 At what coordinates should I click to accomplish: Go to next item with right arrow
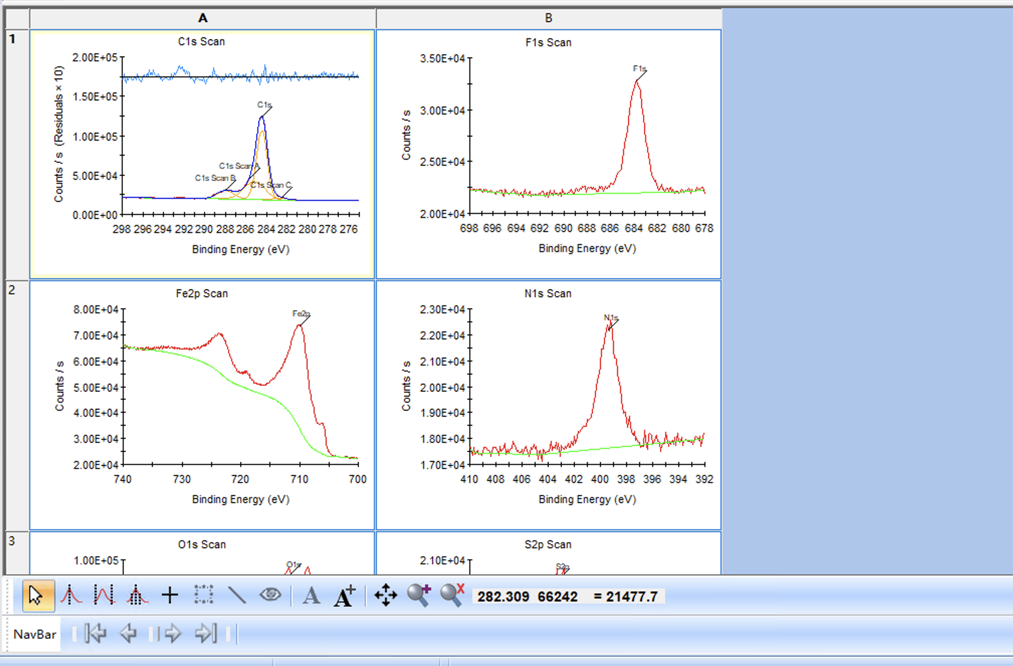point(172,633)
